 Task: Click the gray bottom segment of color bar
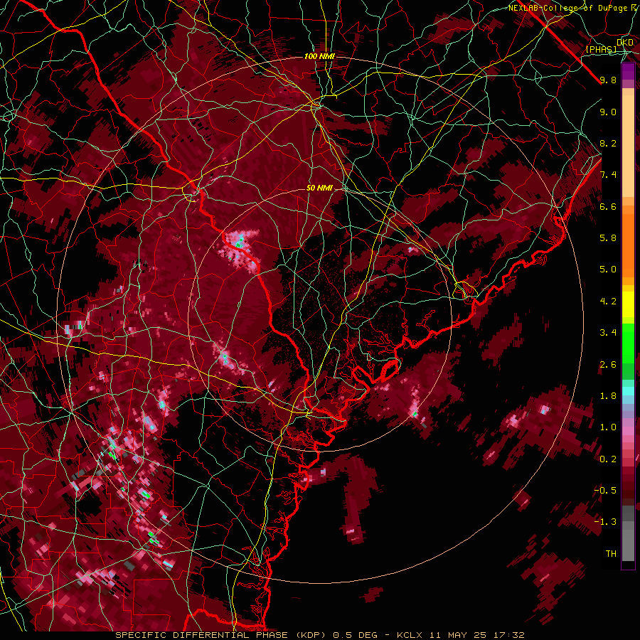click(628, 533)
